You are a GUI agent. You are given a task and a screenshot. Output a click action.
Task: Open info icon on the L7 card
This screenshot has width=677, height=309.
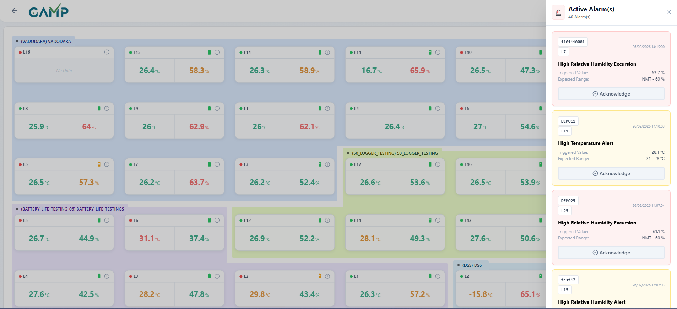(217, 164)
